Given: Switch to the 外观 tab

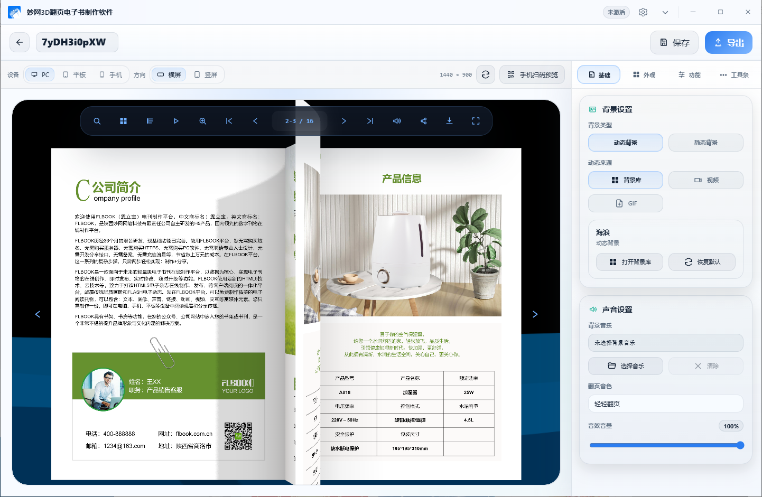Looking at the screenshot, I should click(644, 74).
